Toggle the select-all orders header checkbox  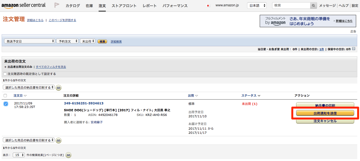pos(5,96)
